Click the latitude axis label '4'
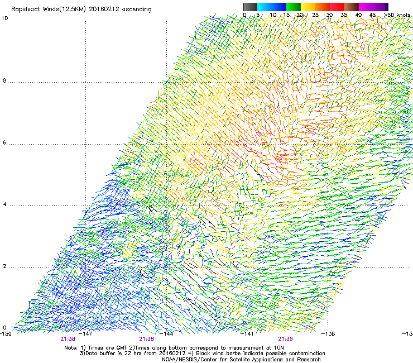This screenshot has width=413, height=363. tap(4, 204)
